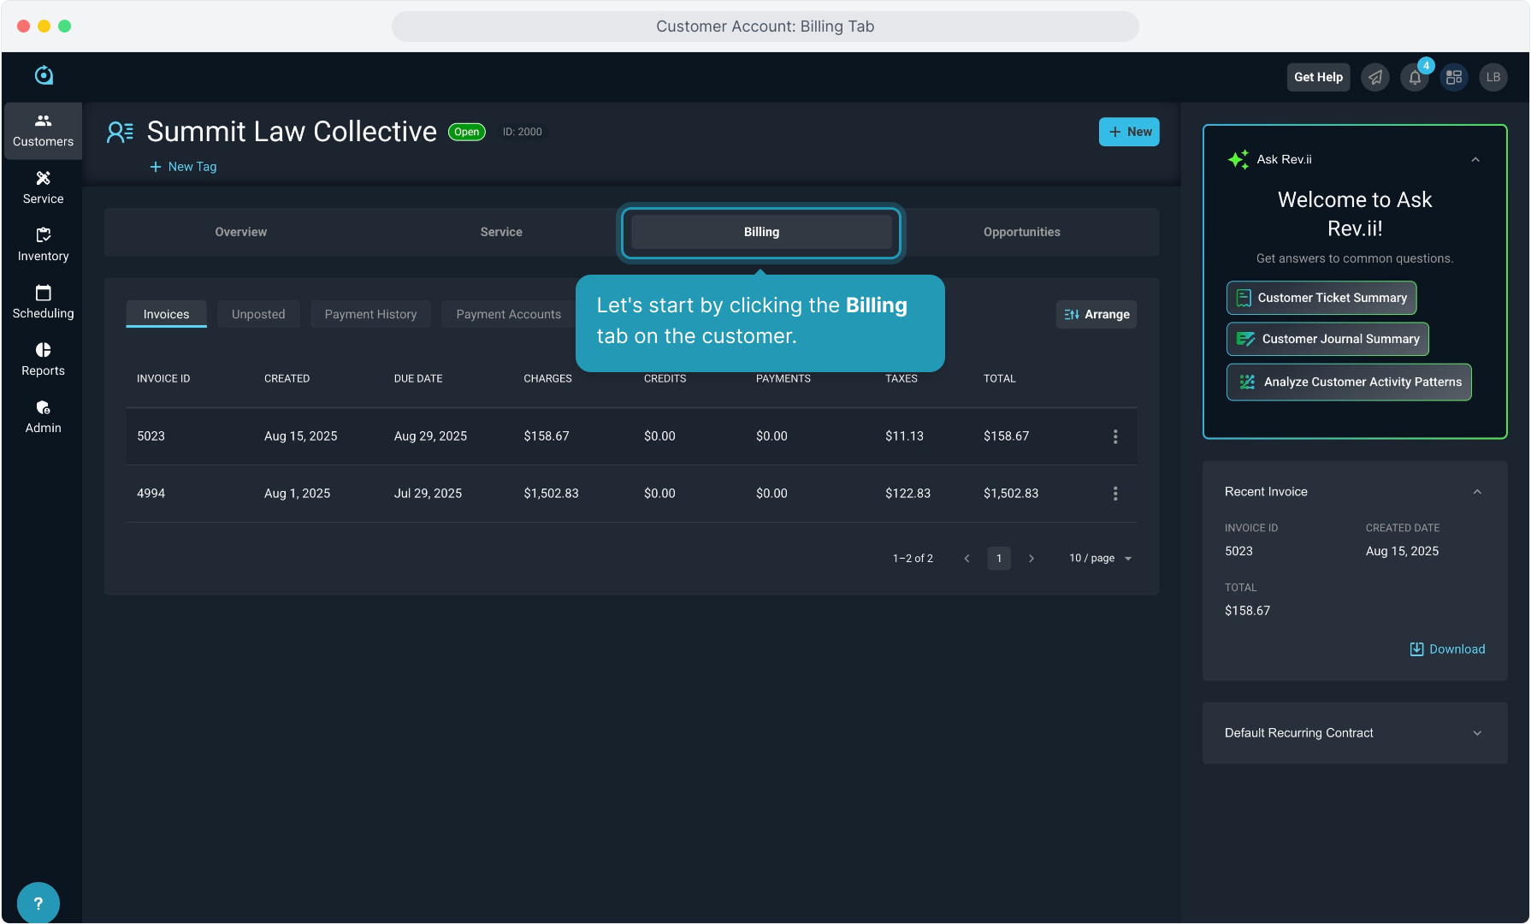The width and height of the screenshot is (1531, 924).
Task: Go to Scheduling in the sidebar
Action: [43, 302]
